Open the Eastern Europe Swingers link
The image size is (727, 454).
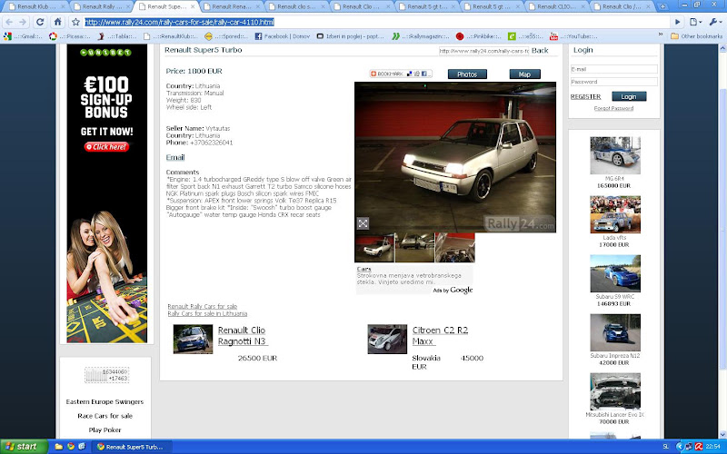(x=105, y=402)
